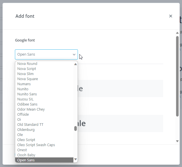
Task: Click the dialog vertical scrollbar thumb
Action: 177,76
